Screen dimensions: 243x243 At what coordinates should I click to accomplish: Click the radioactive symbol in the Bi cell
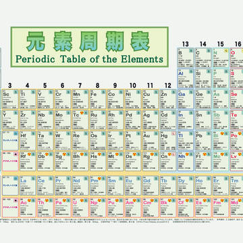(222, 134)
